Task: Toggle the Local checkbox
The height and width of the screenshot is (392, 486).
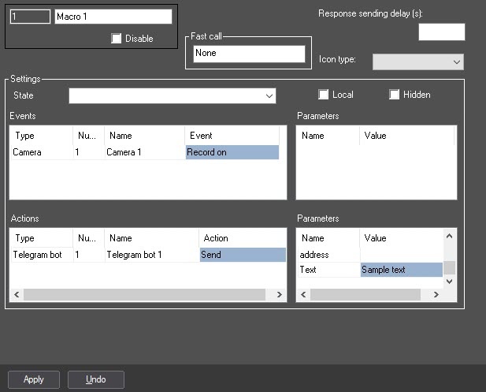Action: [323, 95]
